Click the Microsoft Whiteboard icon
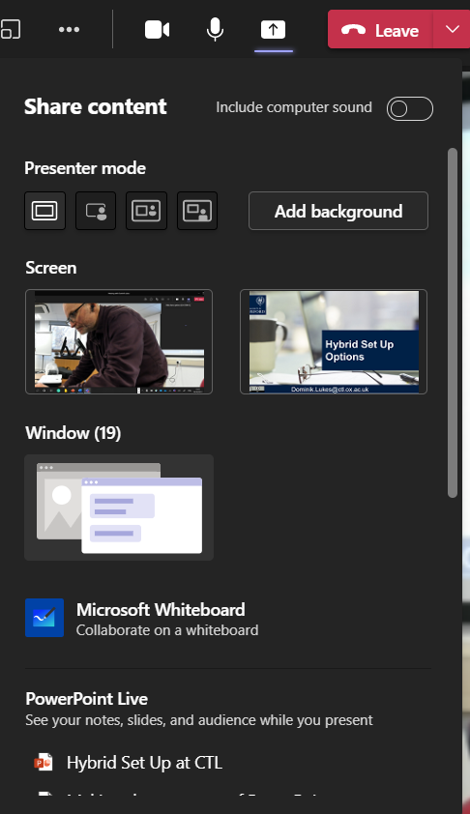This screenshot has height=814, width=470. 44,618
